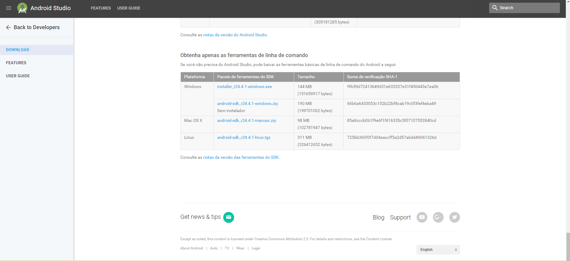The width and height of the screenshot is (570, 261).
Task: Open FEATURES in the top navigation bar
Action: [101, 8]
